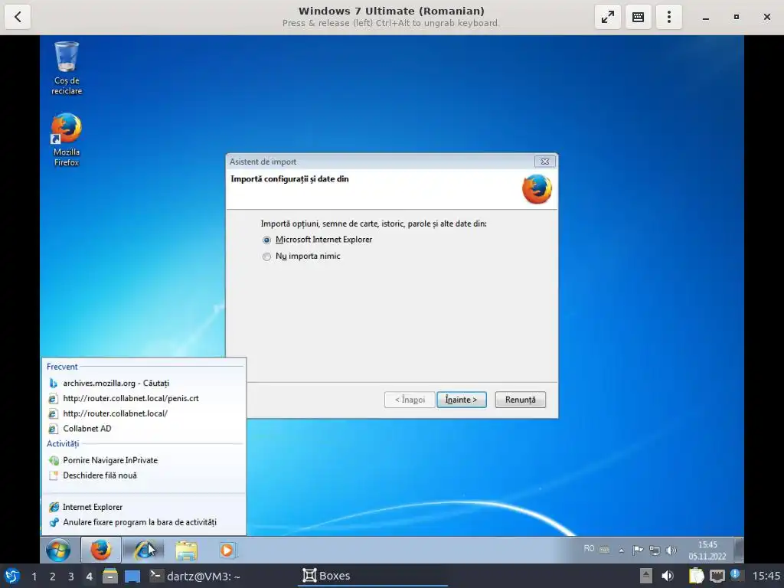The width and height of the screenshot is (784, 588).
Task: Click the host panel clock 15:45
Action: [x=766, y=576]
